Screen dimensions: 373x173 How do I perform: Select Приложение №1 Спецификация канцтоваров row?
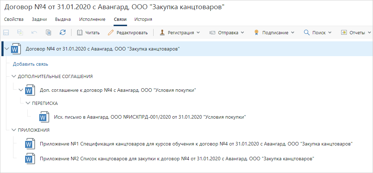click(196, 144)
